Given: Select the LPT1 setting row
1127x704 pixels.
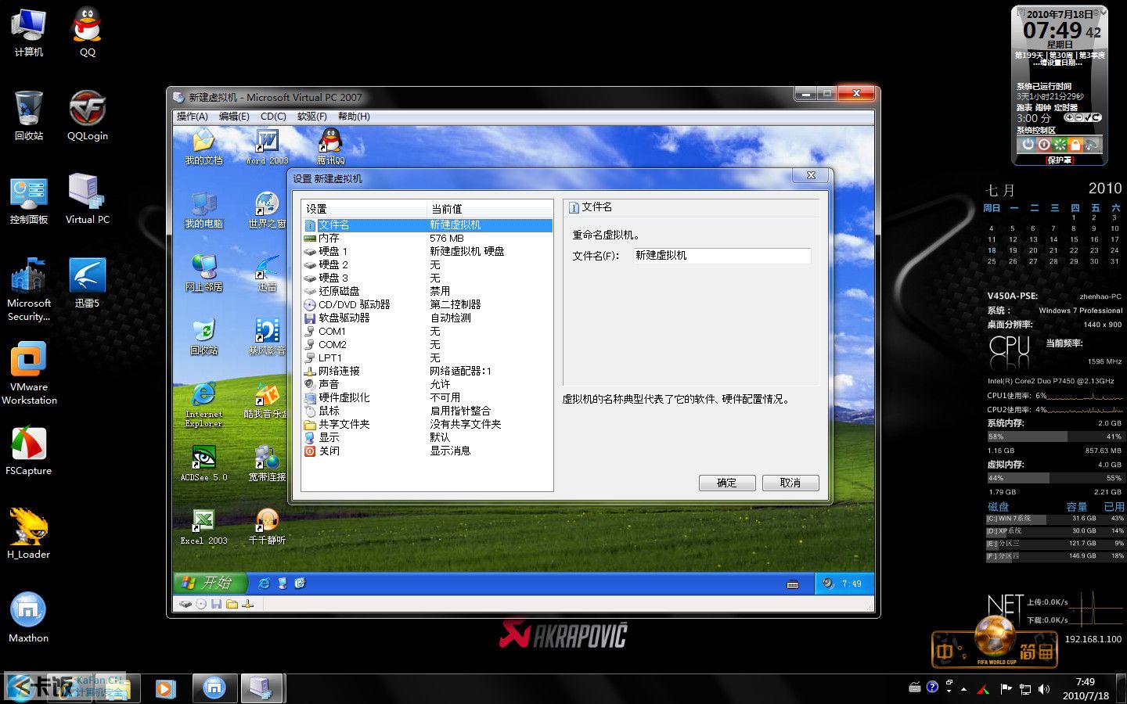Looking at the screenshot, I should pos(427,357).
